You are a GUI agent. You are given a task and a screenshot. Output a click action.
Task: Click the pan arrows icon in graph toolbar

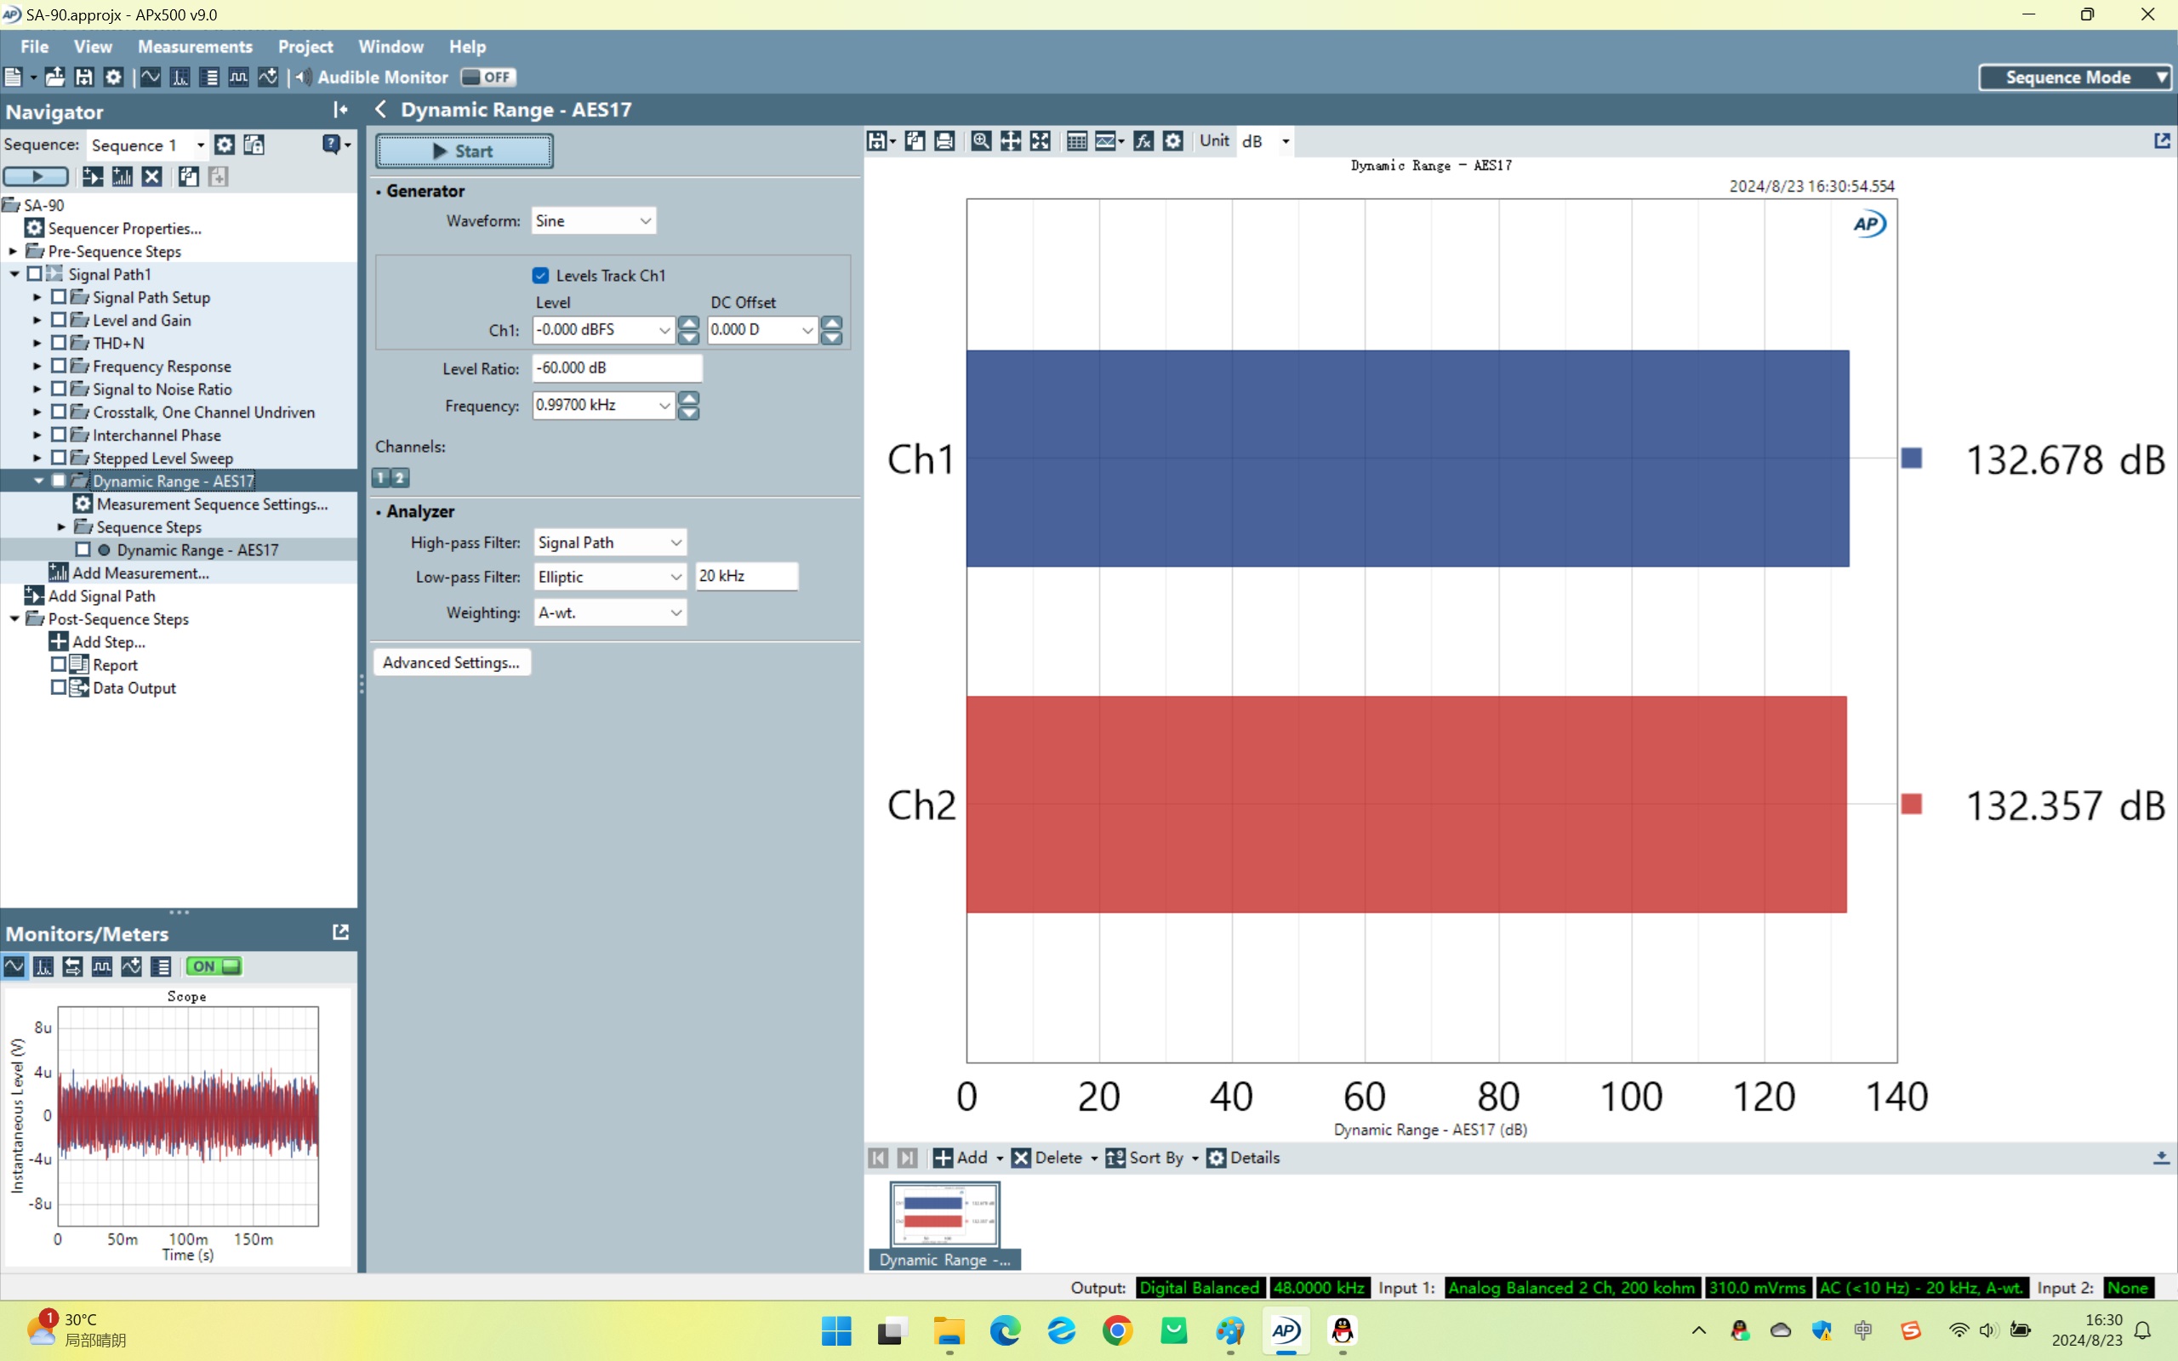click(x=1011, y=141)
